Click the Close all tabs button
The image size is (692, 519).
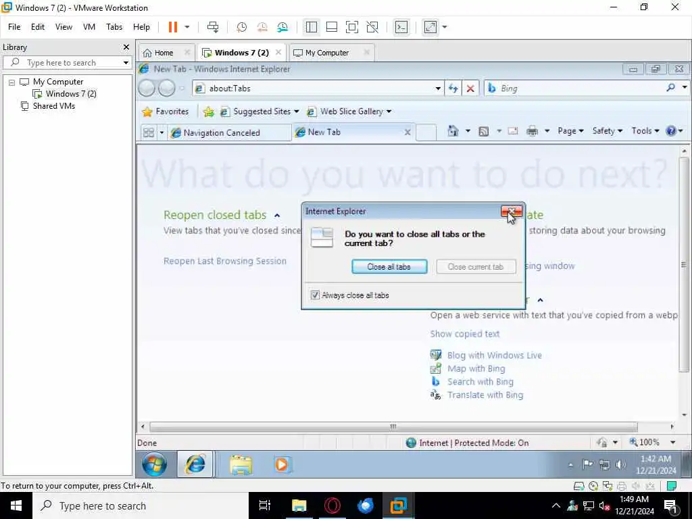(389, 266)
